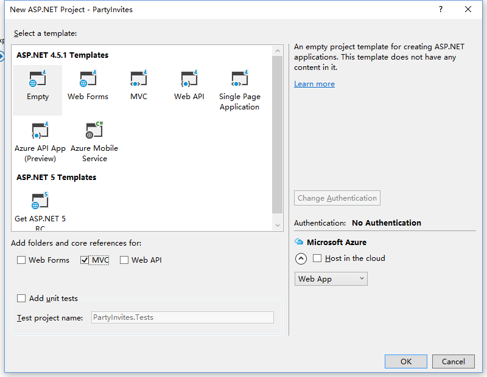487x377 pixels.
Task: Click the ASP.NET 4.5.1 Templates heading
Action: (63, 55)
